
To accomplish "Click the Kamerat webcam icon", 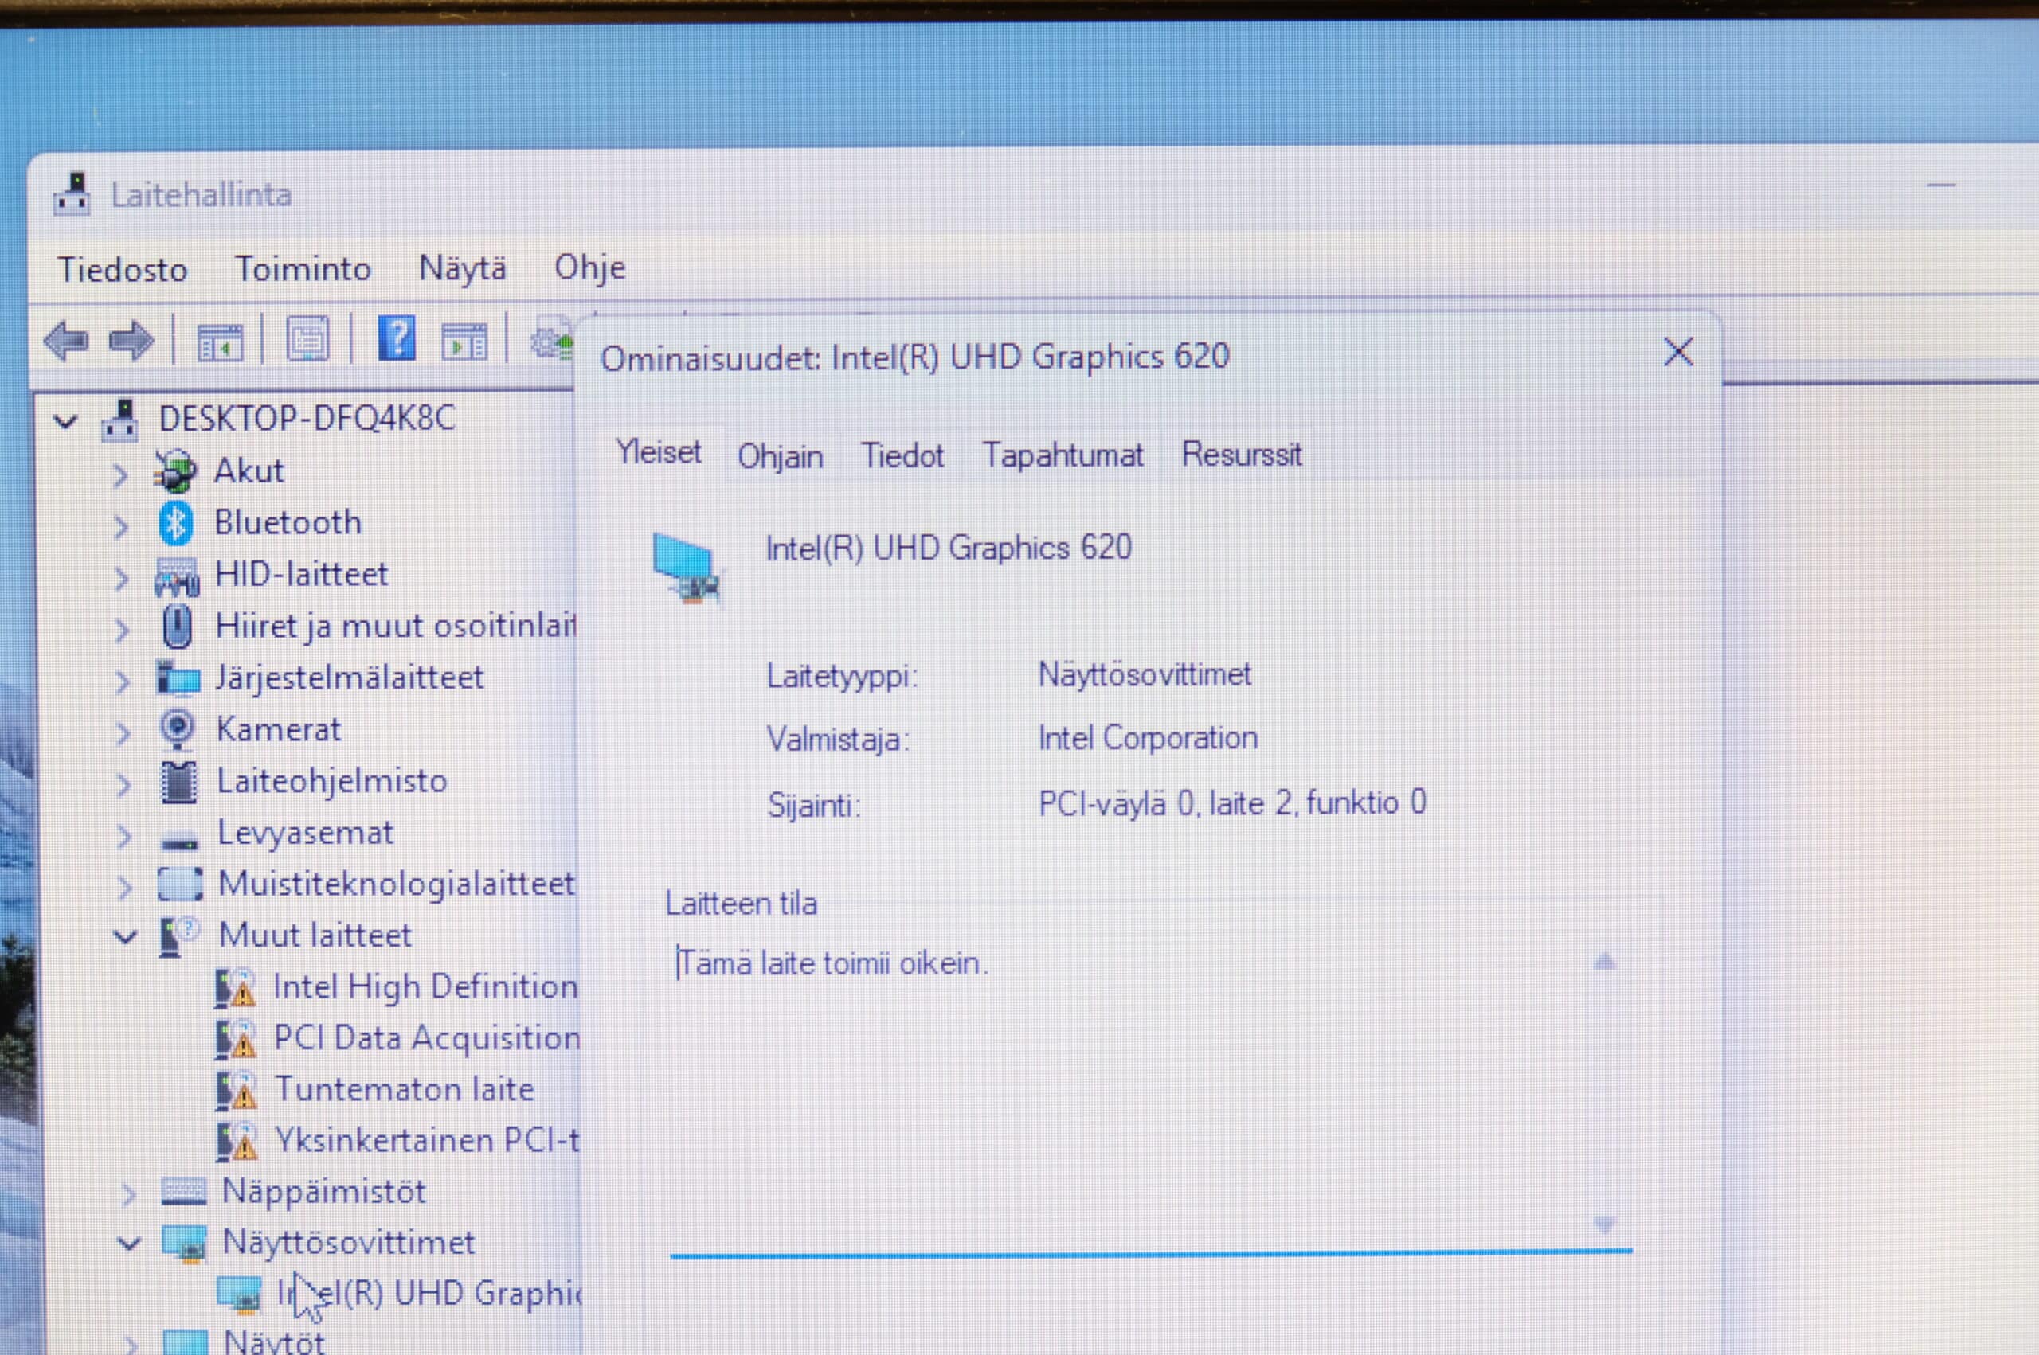I will (x=178, y=729).
